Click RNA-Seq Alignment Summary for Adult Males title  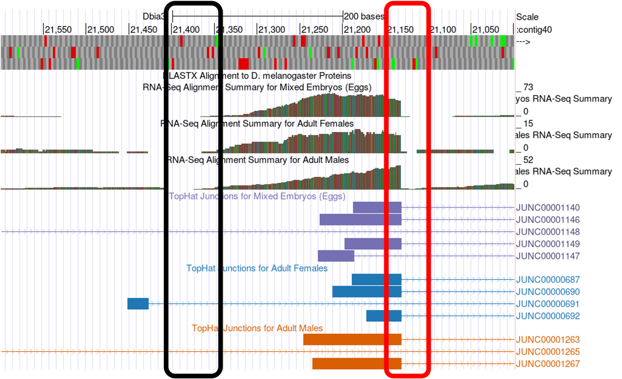click(257, 160)
